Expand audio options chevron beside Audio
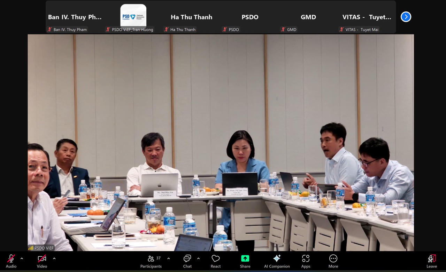446x272 pixels. pos(22,258)
